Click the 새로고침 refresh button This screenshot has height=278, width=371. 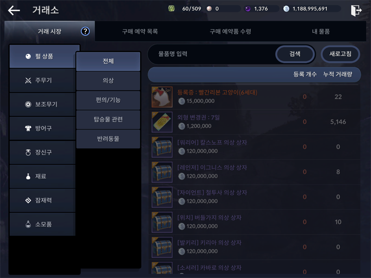tap(340, 54)
